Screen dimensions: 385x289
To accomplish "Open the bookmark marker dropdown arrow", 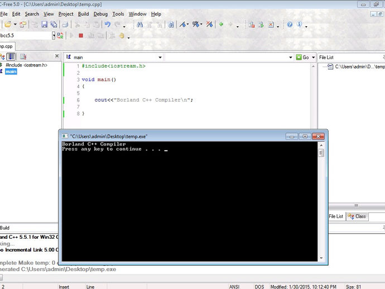I will click(188, 25).
